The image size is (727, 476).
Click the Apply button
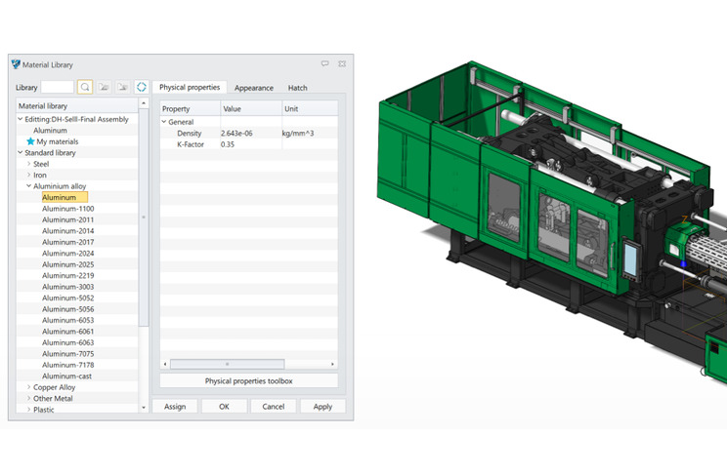(322, 407)
